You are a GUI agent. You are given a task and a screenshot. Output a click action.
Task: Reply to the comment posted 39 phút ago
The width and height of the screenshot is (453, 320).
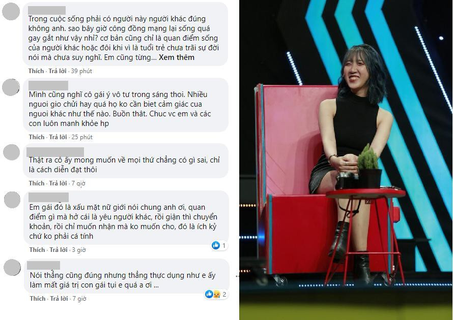click(x=58, y=71)
